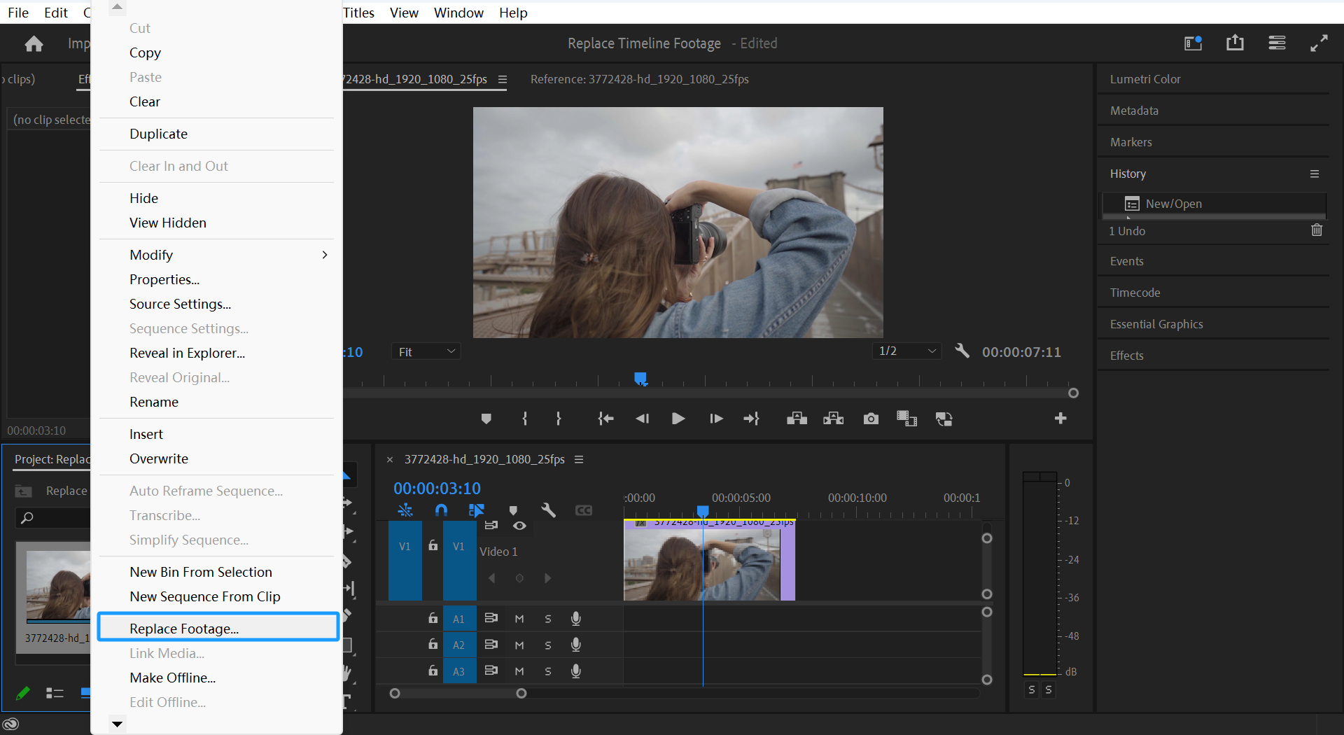Toggle nest sequences insert mode icon
This screenshot has width=1344, height=735.
coord(405,510)
